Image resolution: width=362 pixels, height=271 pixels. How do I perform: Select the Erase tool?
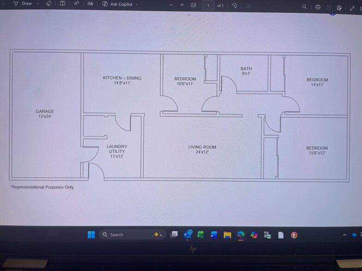(49, 4)
